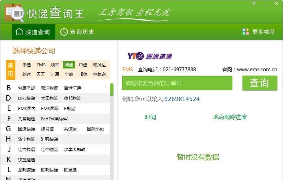Choose 佳怡物流 in the list

(50, 150)
